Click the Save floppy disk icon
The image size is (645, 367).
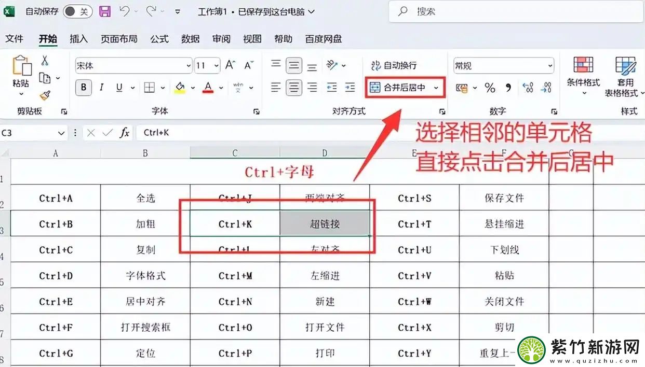click(104, 11)
